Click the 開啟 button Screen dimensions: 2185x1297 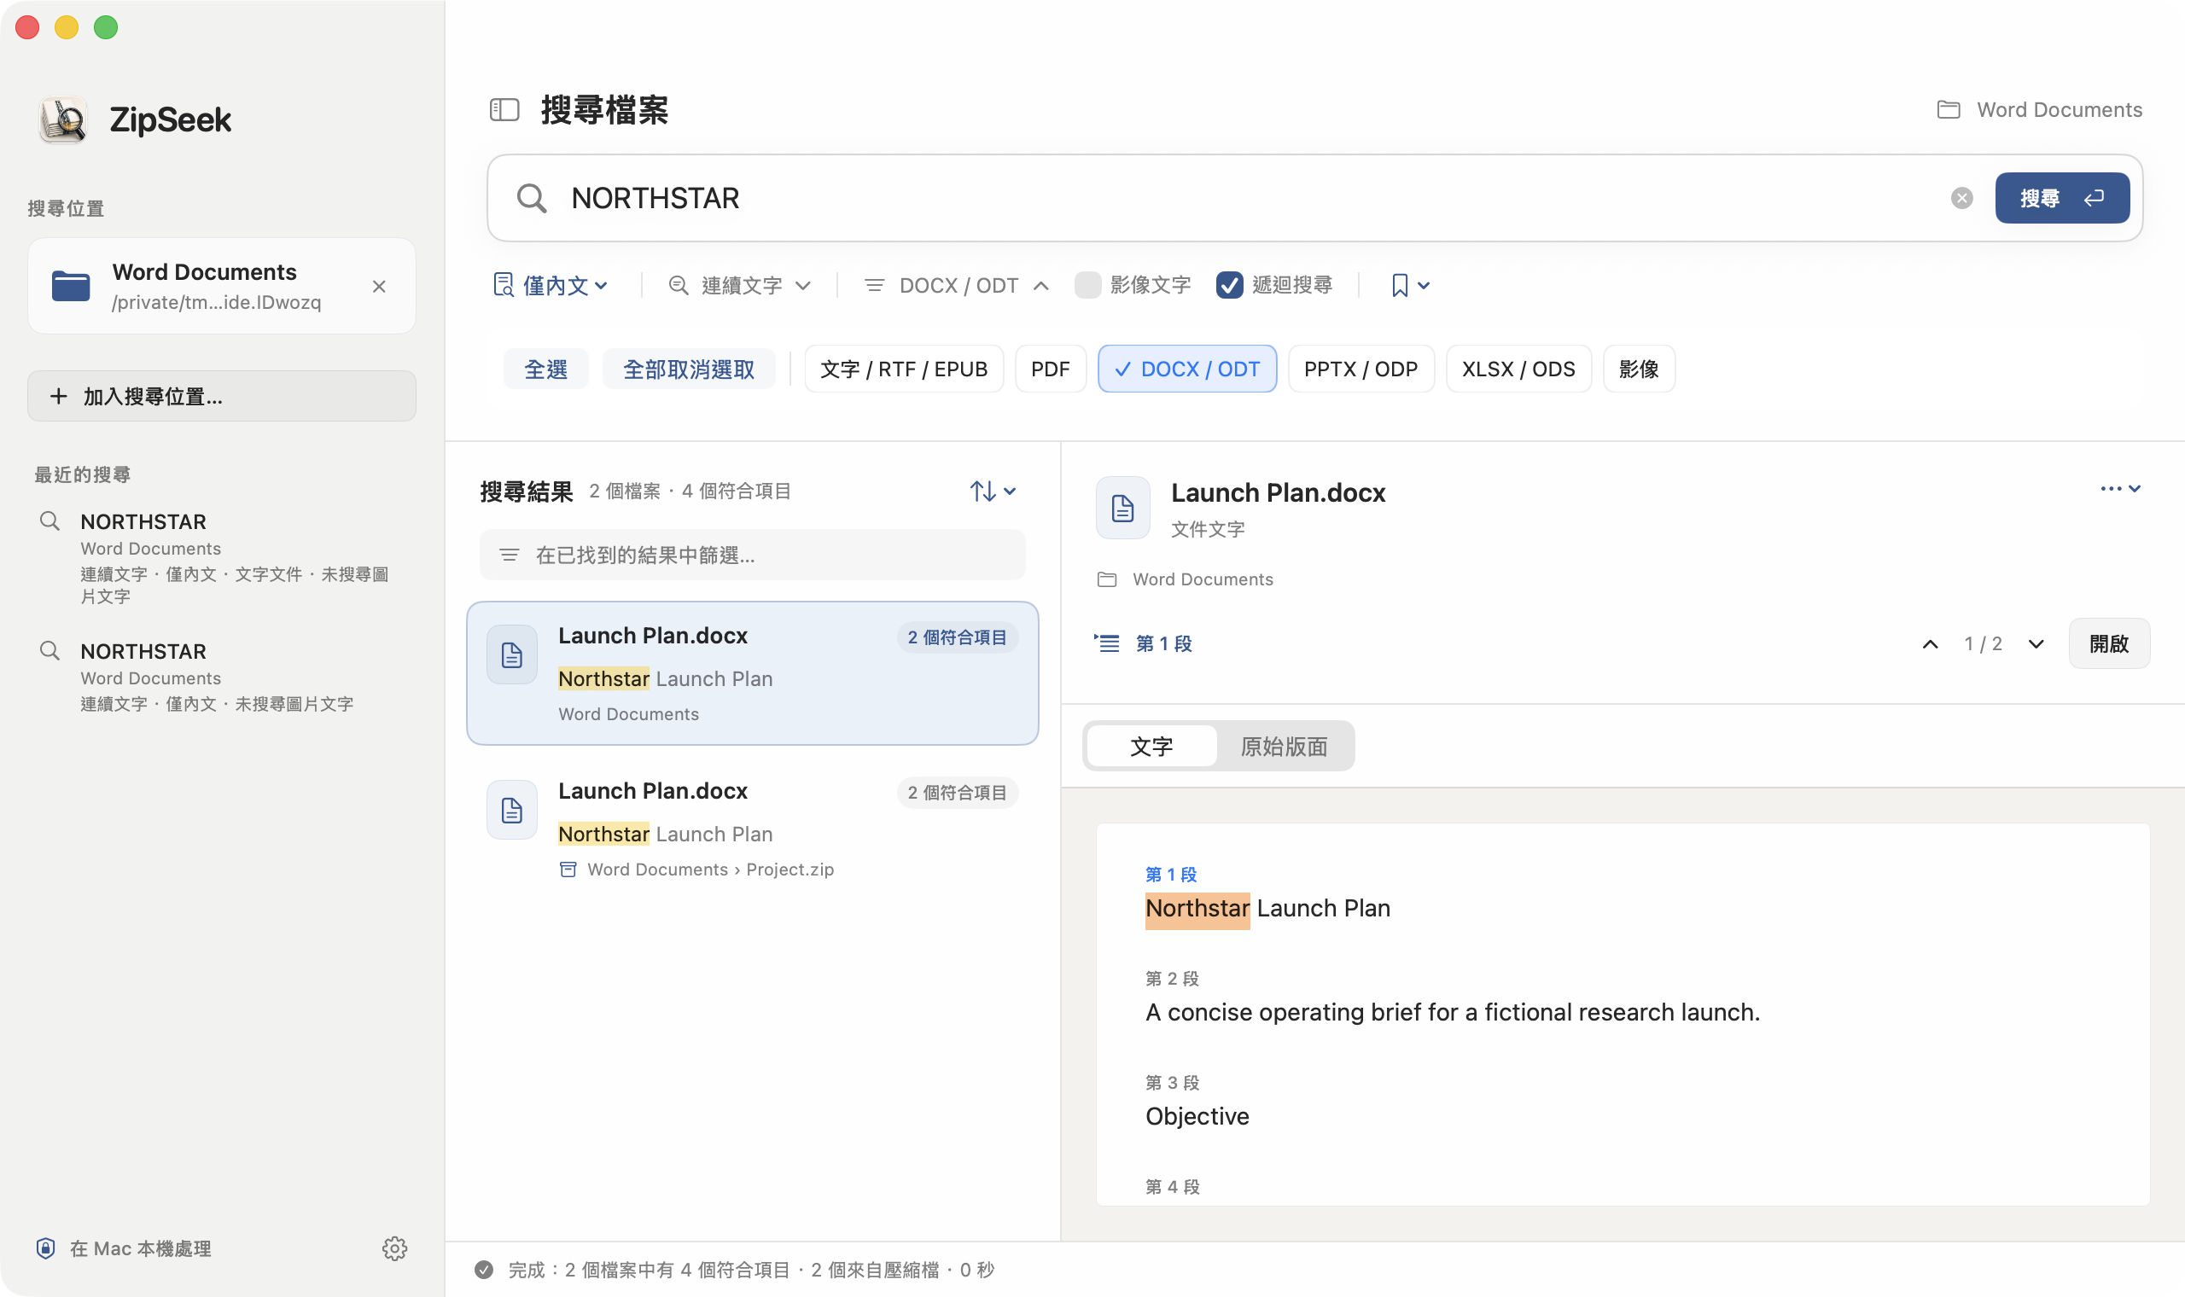(x=2109, y=644)
